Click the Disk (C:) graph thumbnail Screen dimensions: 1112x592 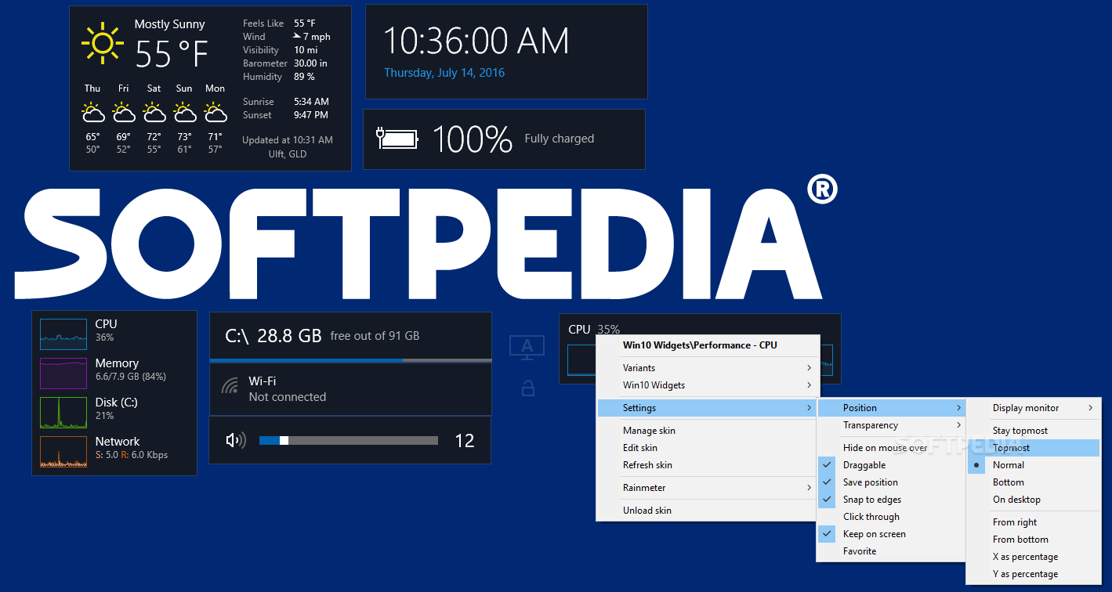(63, 412)
